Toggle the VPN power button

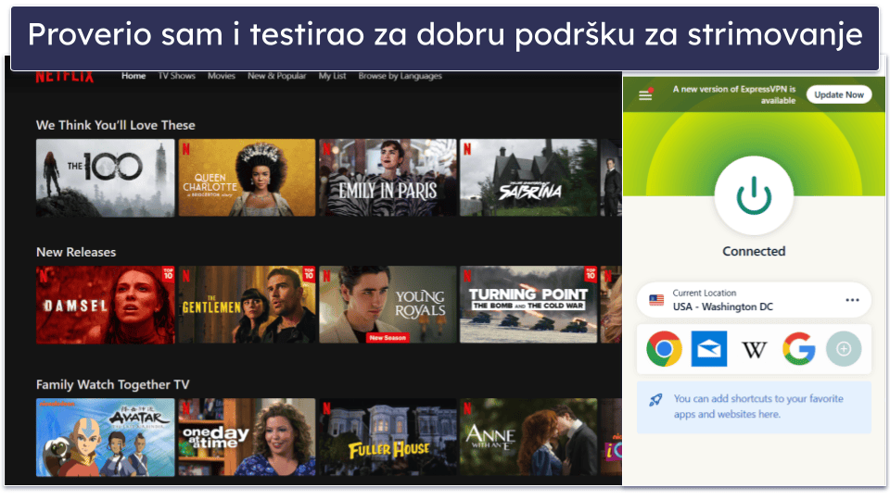tap(754, 196)
